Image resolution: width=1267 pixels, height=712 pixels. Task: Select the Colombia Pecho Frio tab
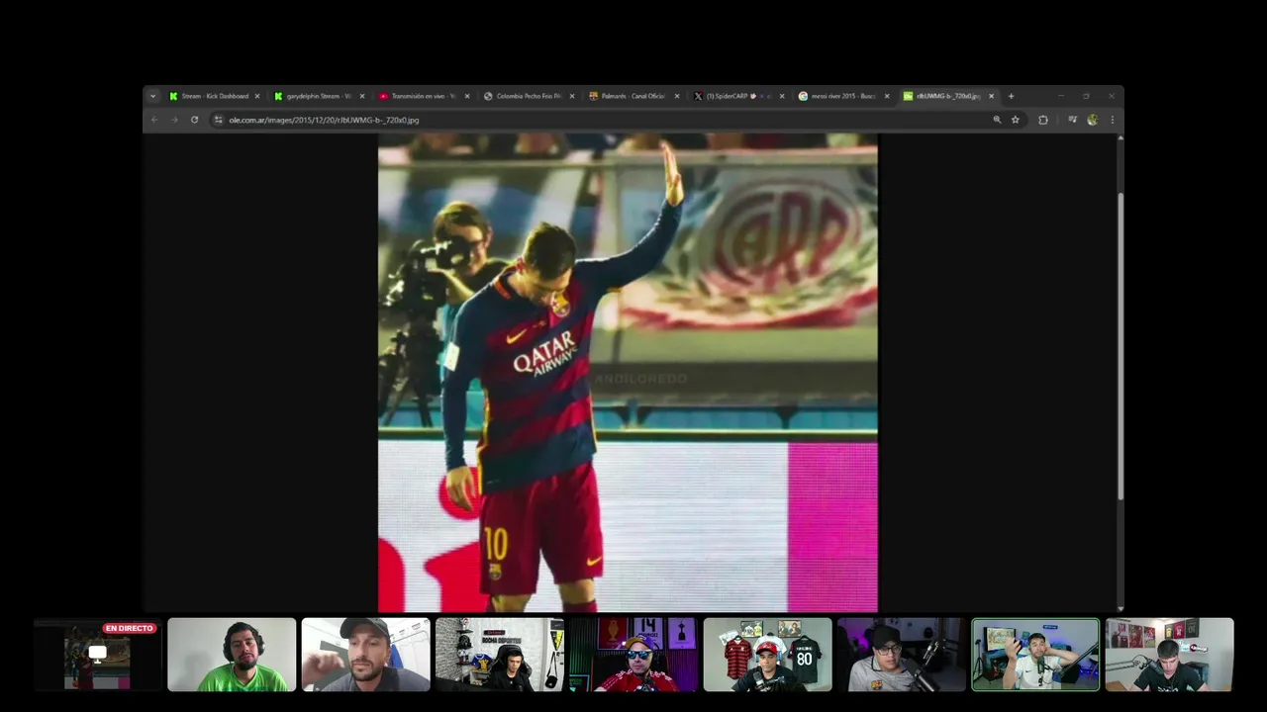click(529, 96)
